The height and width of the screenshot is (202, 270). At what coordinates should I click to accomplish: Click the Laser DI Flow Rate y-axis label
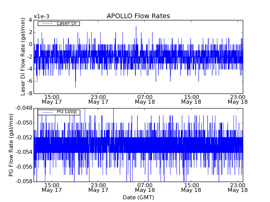click(x=23, y=57)
